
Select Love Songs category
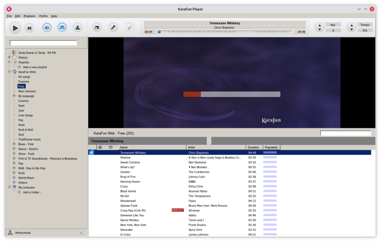click(x=26, y=115)
